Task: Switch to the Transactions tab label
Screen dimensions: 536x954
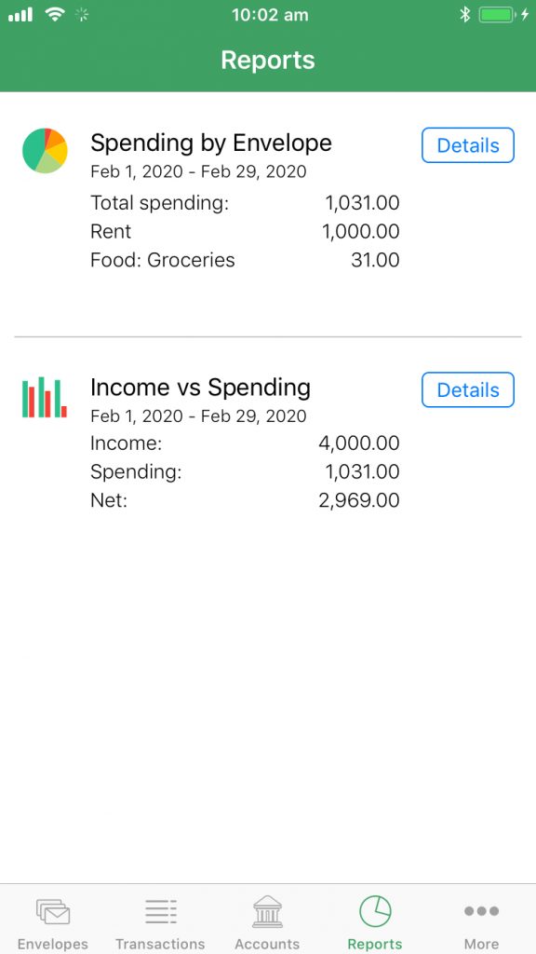Action: click(x=160, y=944)
